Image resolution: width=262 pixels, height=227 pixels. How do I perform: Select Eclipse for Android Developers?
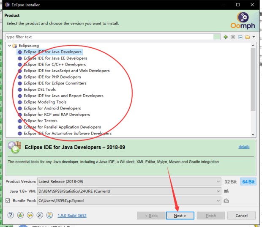52,108
